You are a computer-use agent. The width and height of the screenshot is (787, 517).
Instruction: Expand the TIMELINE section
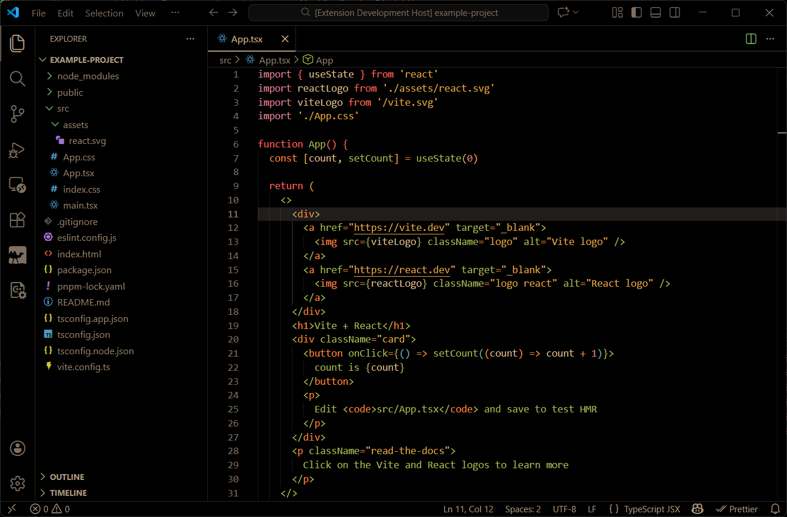122,493
